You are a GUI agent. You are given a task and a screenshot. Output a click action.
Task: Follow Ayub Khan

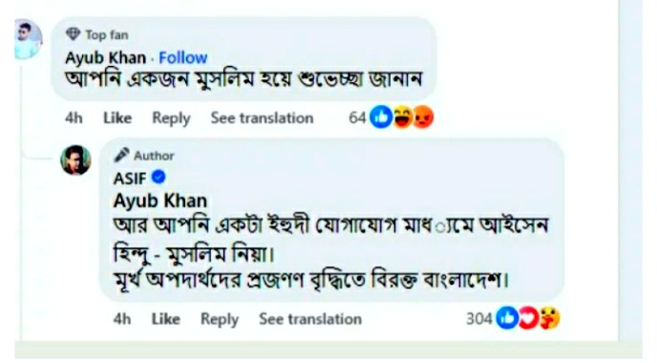183,57
